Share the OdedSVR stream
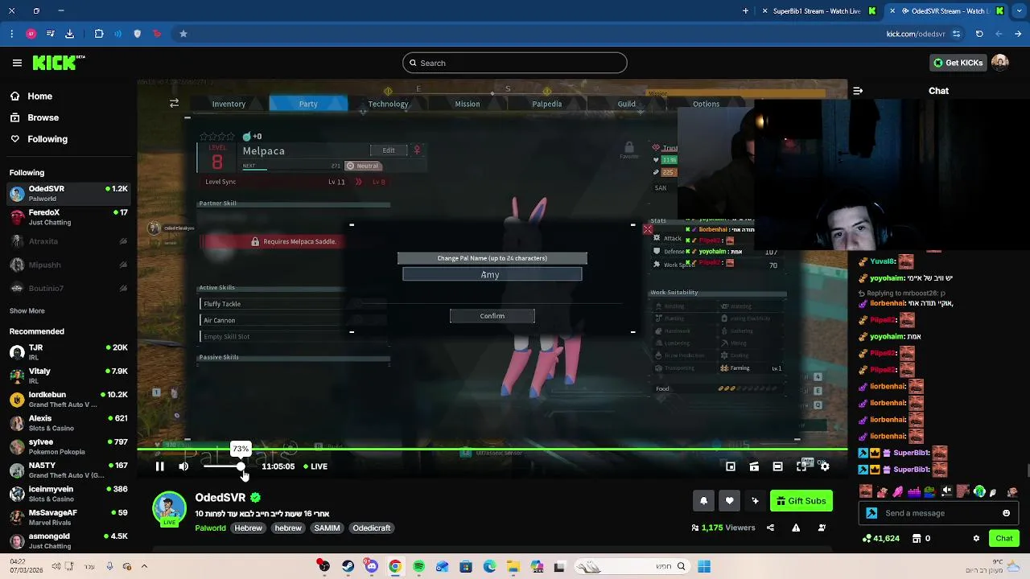 [770, 528]
